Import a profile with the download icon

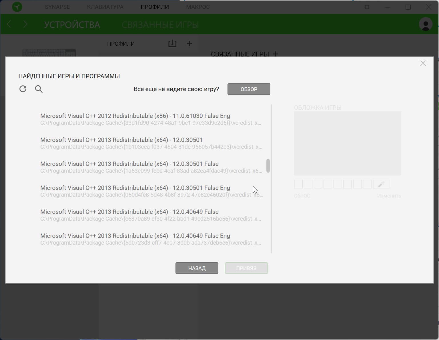(172, 43)
